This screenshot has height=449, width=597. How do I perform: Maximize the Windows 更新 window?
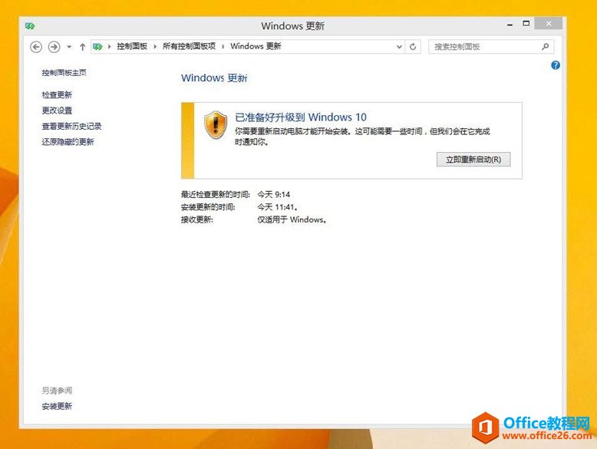(x=526, y=24)
